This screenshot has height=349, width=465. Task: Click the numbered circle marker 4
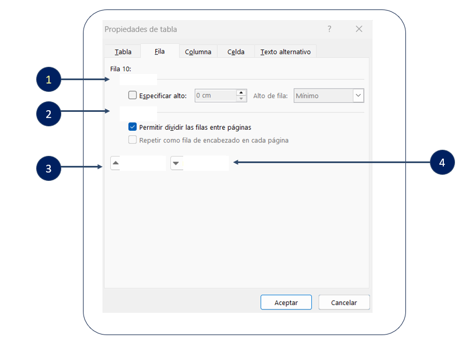tap(442, 163)
